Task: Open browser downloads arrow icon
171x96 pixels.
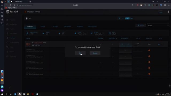Action: click(x=169, y=5)
